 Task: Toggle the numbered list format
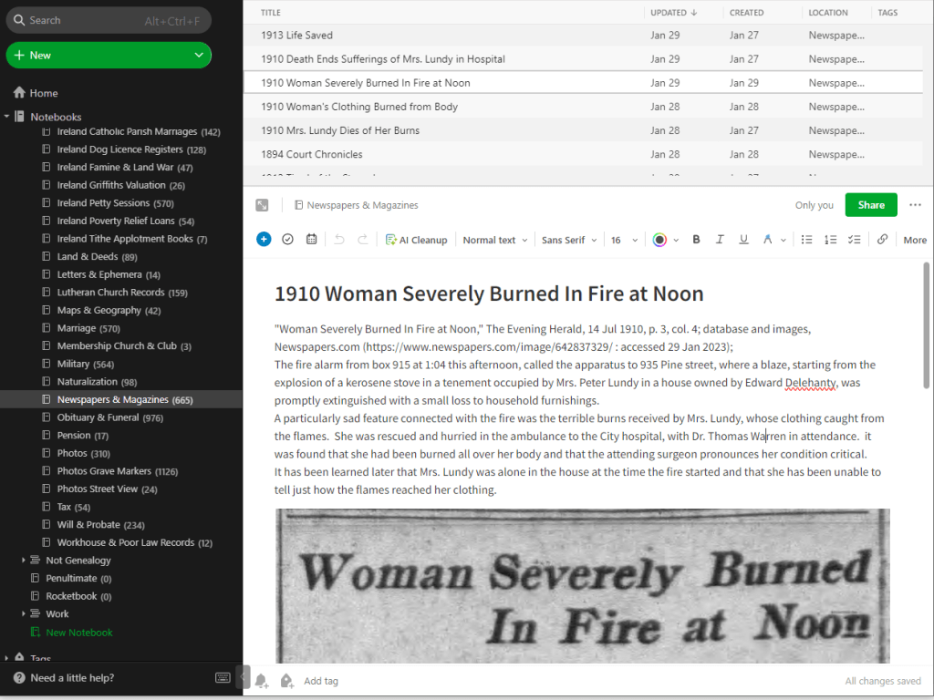click(830, 240)
